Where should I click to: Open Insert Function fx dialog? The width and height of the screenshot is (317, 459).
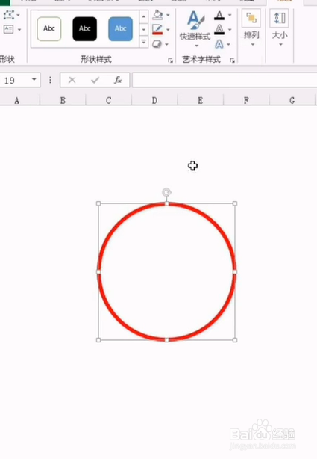pos(118,80)
